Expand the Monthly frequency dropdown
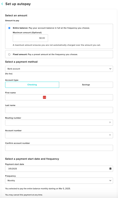Viewport: 118px width, 198px height. click(59, 180)
